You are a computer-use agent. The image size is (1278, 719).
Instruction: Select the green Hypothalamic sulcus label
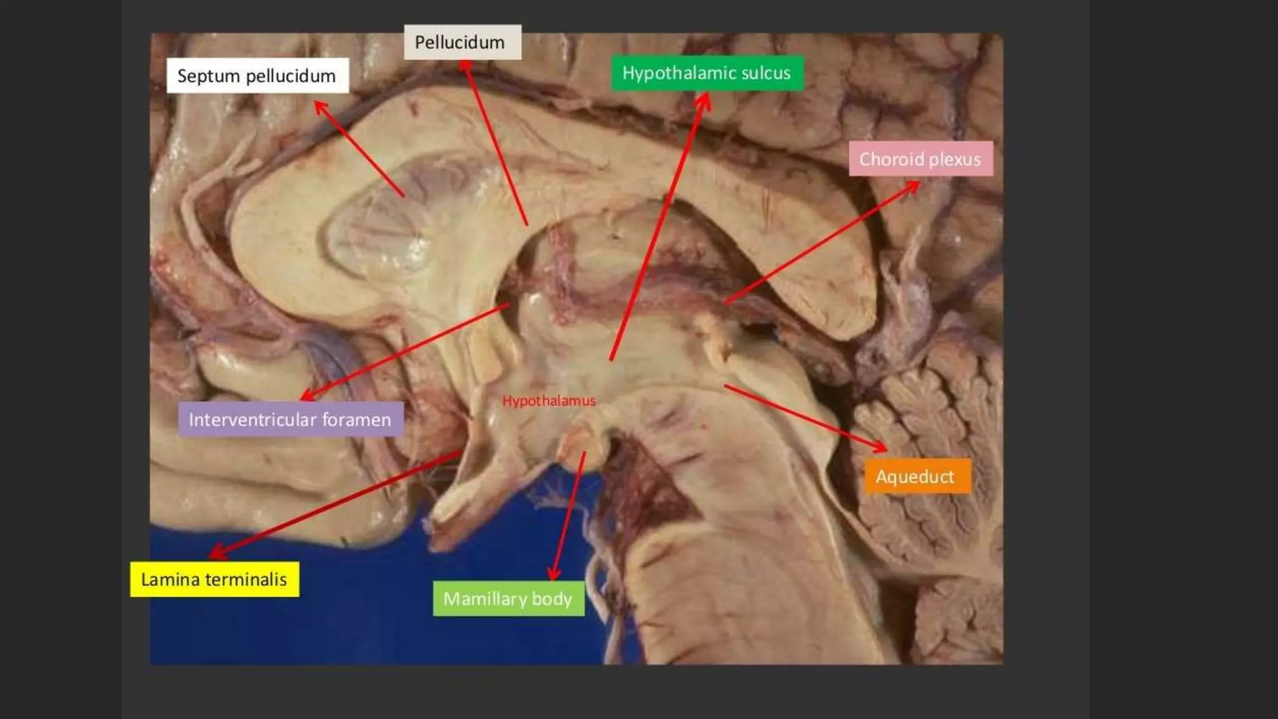pyautogui.click(x=706, y=73)
